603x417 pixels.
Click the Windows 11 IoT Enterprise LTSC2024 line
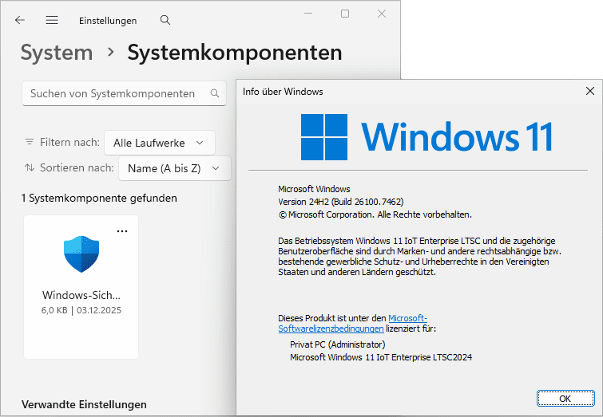381,357
